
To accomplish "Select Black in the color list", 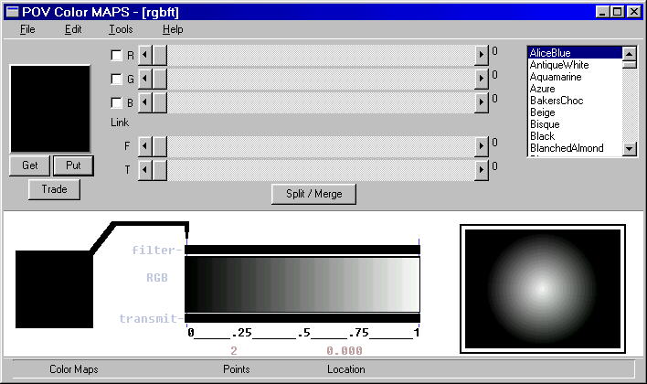I will [575, 136].
